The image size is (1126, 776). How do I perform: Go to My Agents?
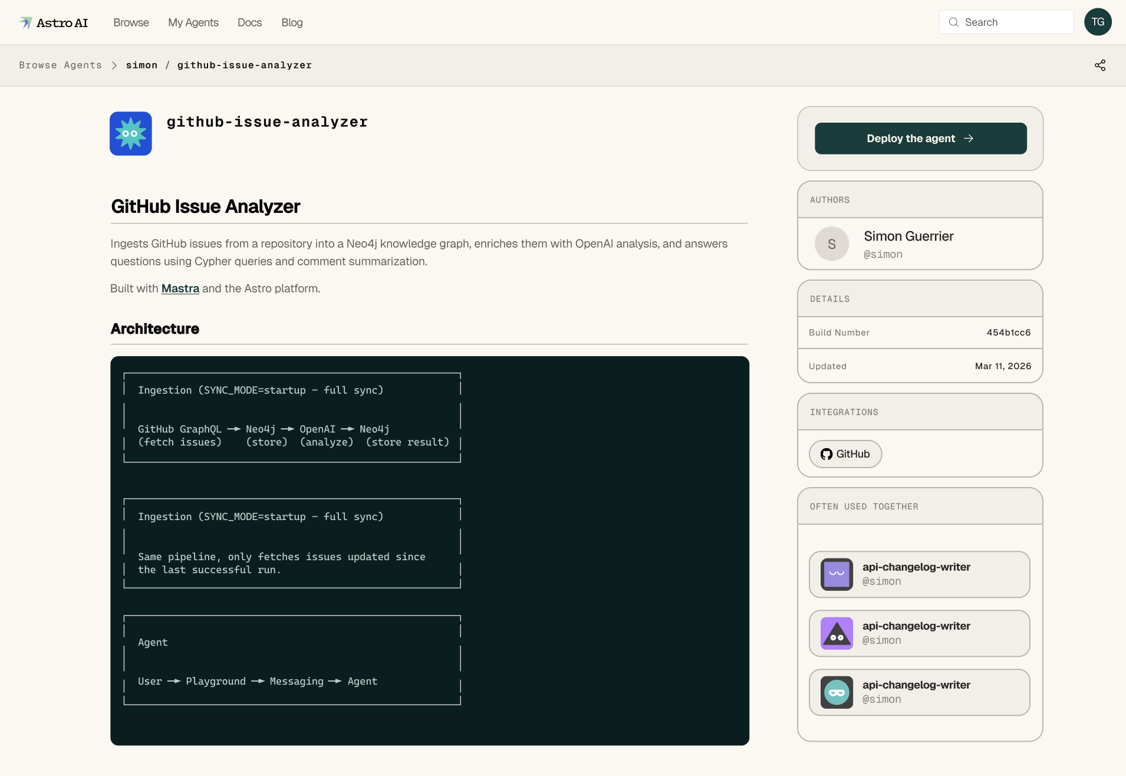(193, 22)
